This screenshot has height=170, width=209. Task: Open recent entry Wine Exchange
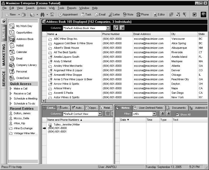coord(23,128)
